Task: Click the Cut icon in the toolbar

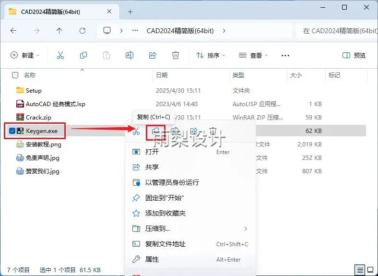Action: pyautogui.click(x=60, y=55)
